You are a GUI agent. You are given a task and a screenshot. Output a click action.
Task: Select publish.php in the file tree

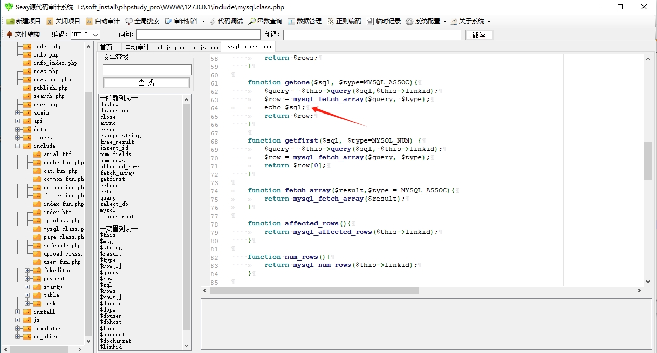[50, 88]
